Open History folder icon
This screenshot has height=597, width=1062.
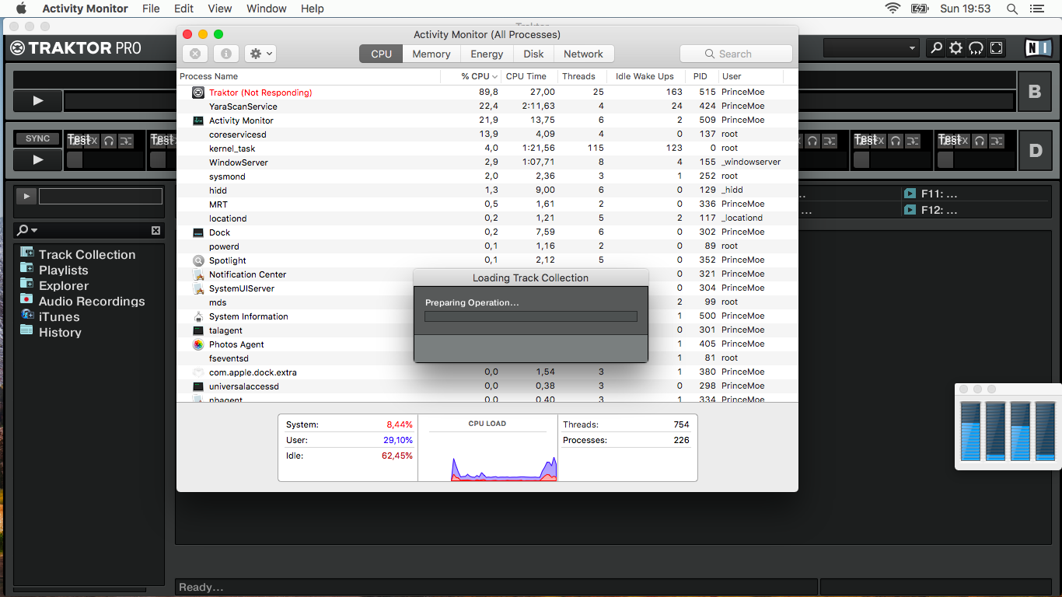pos(26,330)
